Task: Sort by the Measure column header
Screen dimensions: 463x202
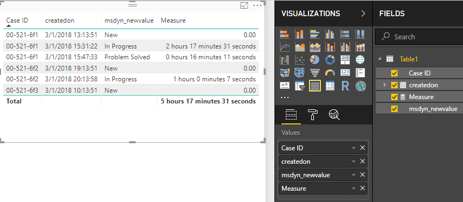Action: [173, 20]
